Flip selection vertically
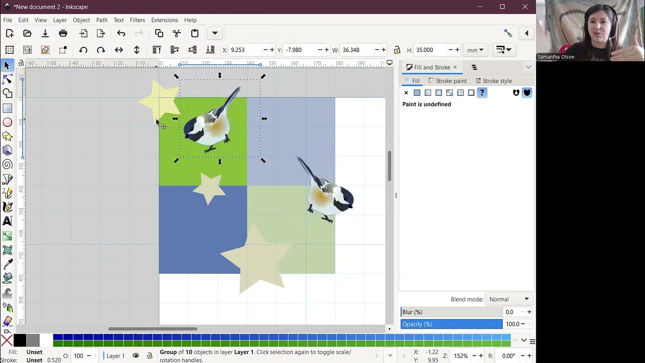The height and width of the screenshot is (363, 645). pyautogui.click(x=137, y=50)
